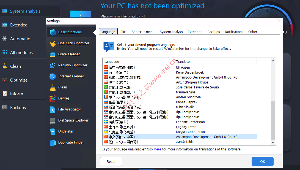The height and width of the screenshot is (170, 300).
Task: Confirm settings with OK button
Action: [x=263, y=161]
